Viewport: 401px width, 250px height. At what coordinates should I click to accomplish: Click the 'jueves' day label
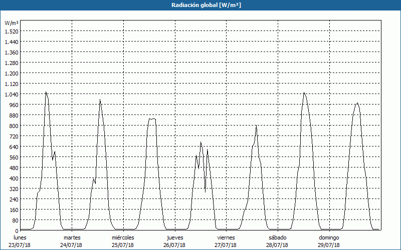pyautogui.click(x=175, y=237)
